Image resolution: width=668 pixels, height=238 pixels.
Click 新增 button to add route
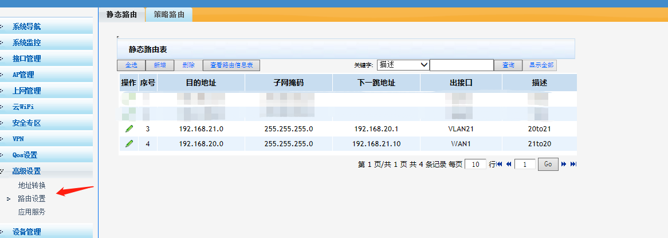[x=160, y=65]
